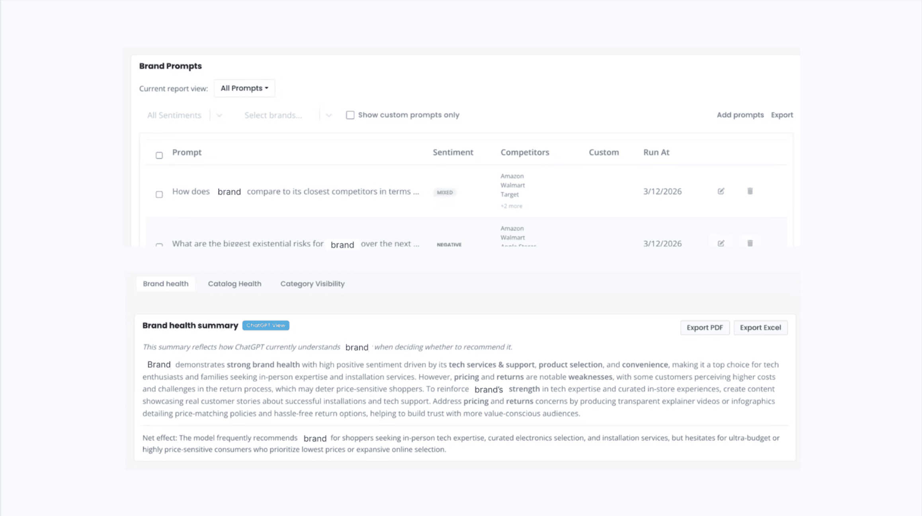Expand the +2 more competitors link

point(511,206)
